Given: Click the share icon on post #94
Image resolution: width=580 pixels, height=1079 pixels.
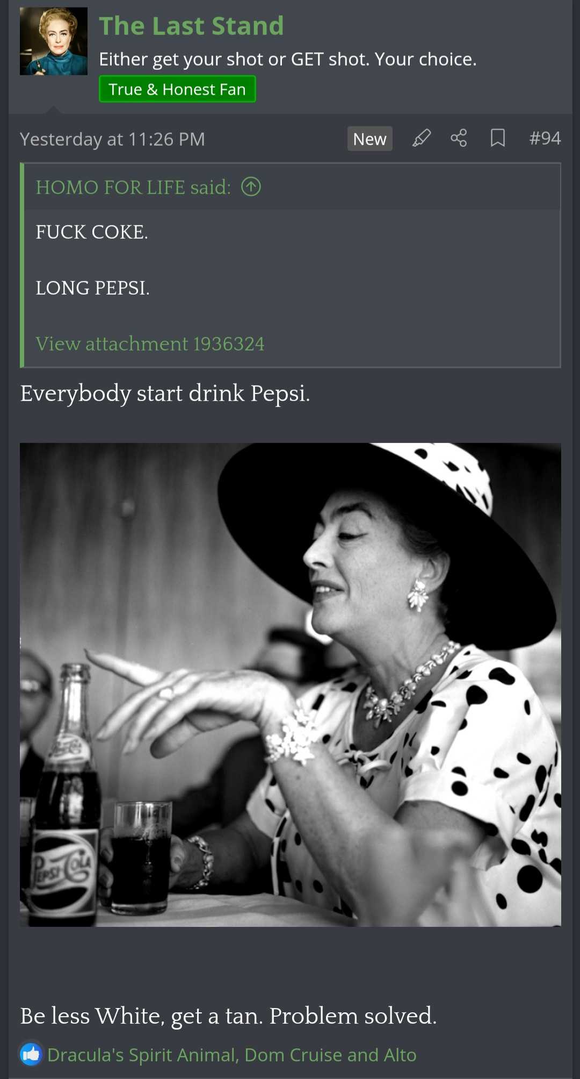Looking at the screenshot, I should pyautogui.click(x=459, y=138).
